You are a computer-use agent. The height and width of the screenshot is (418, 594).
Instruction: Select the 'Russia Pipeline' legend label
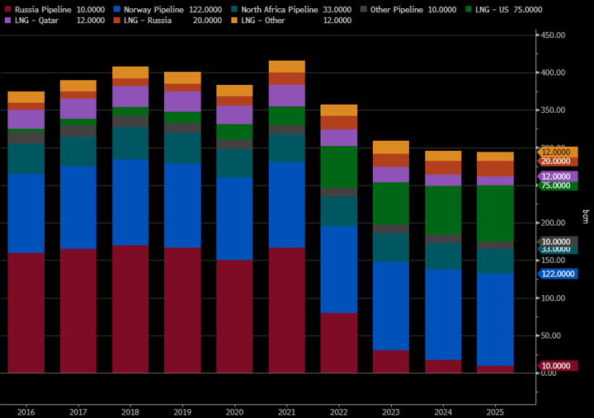43,10
